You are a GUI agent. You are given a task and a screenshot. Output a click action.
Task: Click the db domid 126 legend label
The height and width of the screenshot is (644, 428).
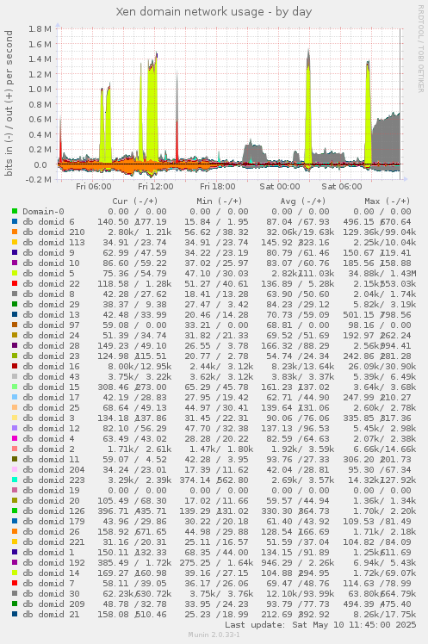53,511
